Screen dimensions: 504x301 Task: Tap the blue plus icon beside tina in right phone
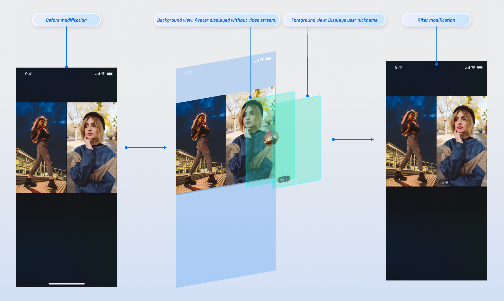(447, 183)
